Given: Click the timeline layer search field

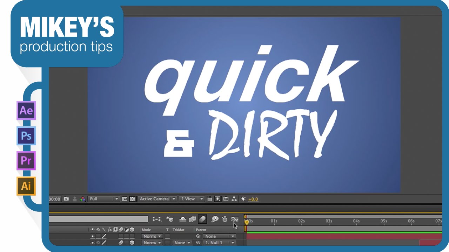Looking at the screenshot, I should click(99, 219).
